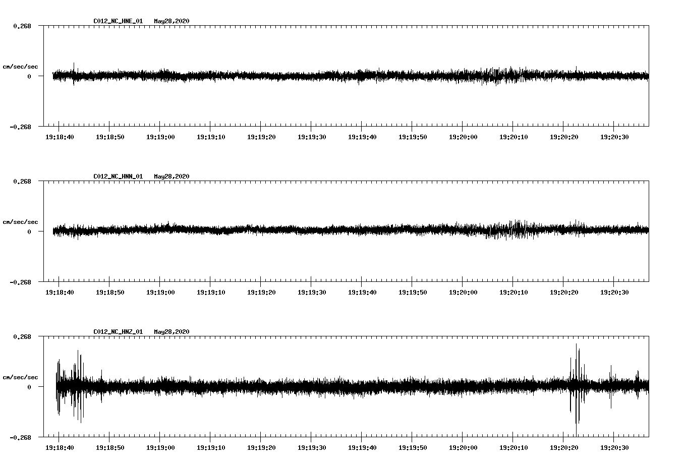
Task: Click 19:20:00 tick label below HNZ trace
Action: point(463,447)
